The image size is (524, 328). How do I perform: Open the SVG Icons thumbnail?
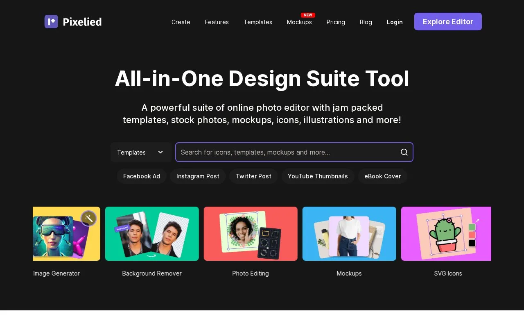click(x=446, y=234)
